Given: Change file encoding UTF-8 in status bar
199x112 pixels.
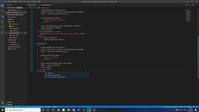Looking at the screenshot, I should (181, 107).
